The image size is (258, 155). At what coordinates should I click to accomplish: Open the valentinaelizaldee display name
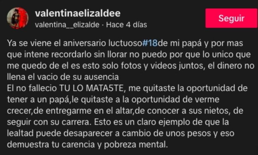78,13
